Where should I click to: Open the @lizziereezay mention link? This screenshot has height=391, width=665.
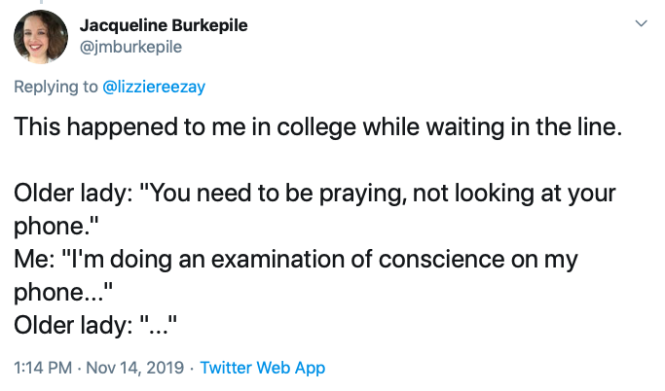154,87
